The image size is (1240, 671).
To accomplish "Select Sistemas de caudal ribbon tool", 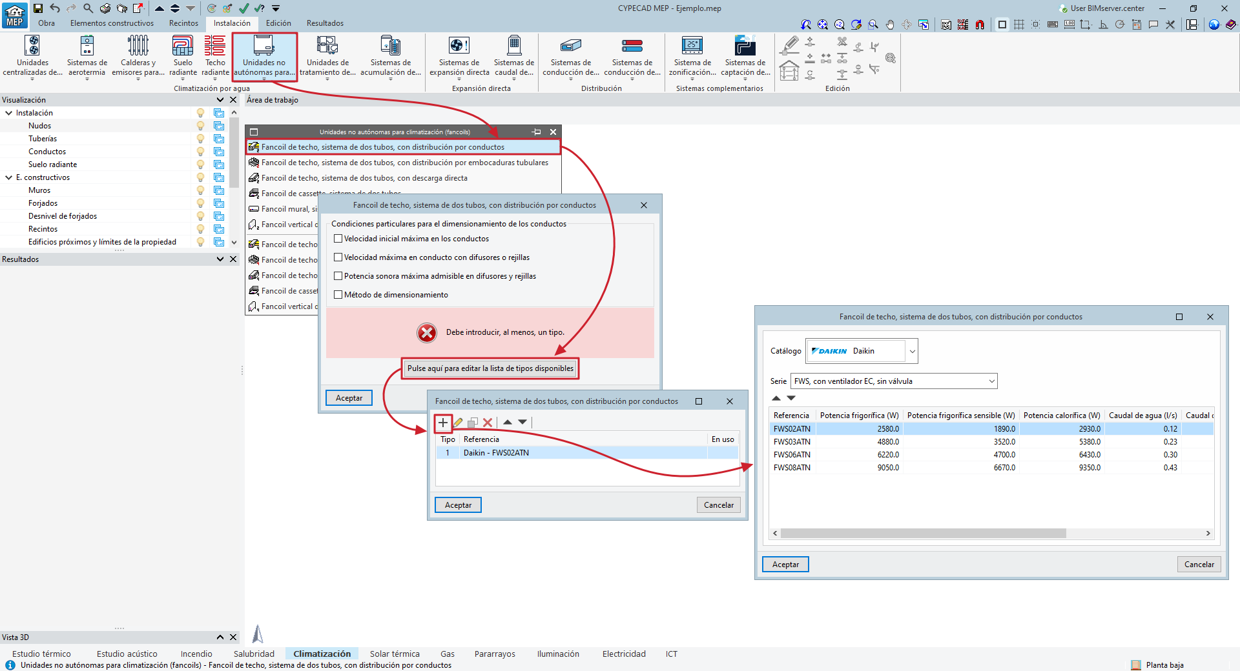I will 514,56.
